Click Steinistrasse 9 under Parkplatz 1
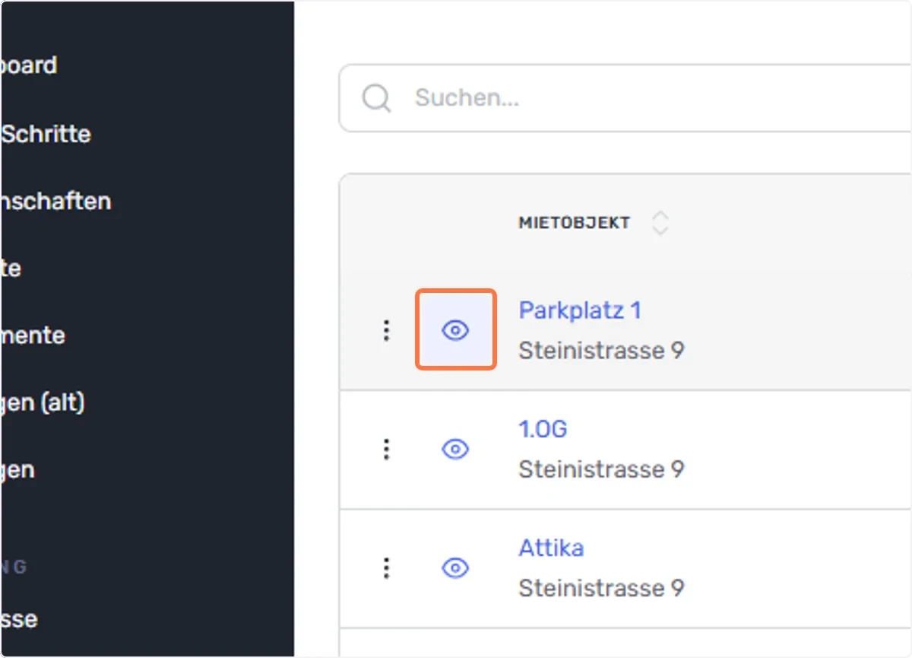 (601, 351)
